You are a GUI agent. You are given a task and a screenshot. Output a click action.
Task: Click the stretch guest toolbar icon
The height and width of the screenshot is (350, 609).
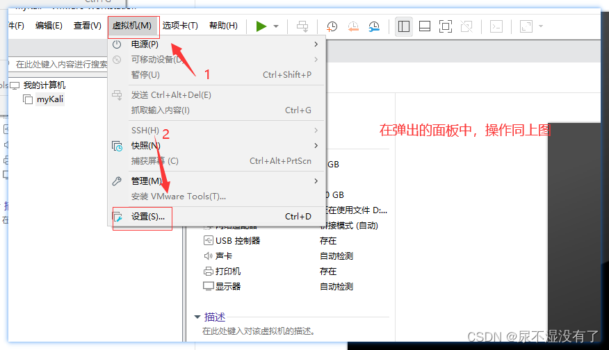tap(526, 26)
